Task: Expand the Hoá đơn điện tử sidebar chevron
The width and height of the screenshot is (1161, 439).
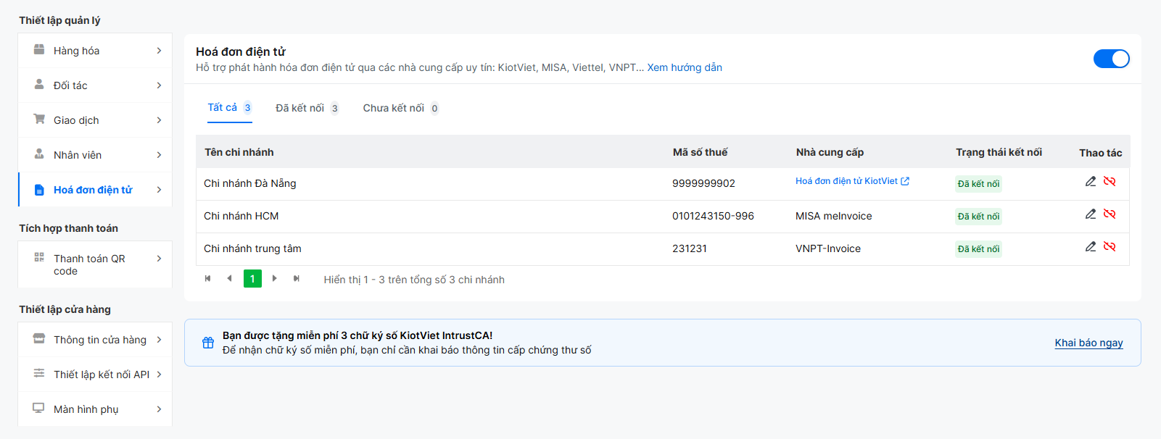Action: click(159, 190)
